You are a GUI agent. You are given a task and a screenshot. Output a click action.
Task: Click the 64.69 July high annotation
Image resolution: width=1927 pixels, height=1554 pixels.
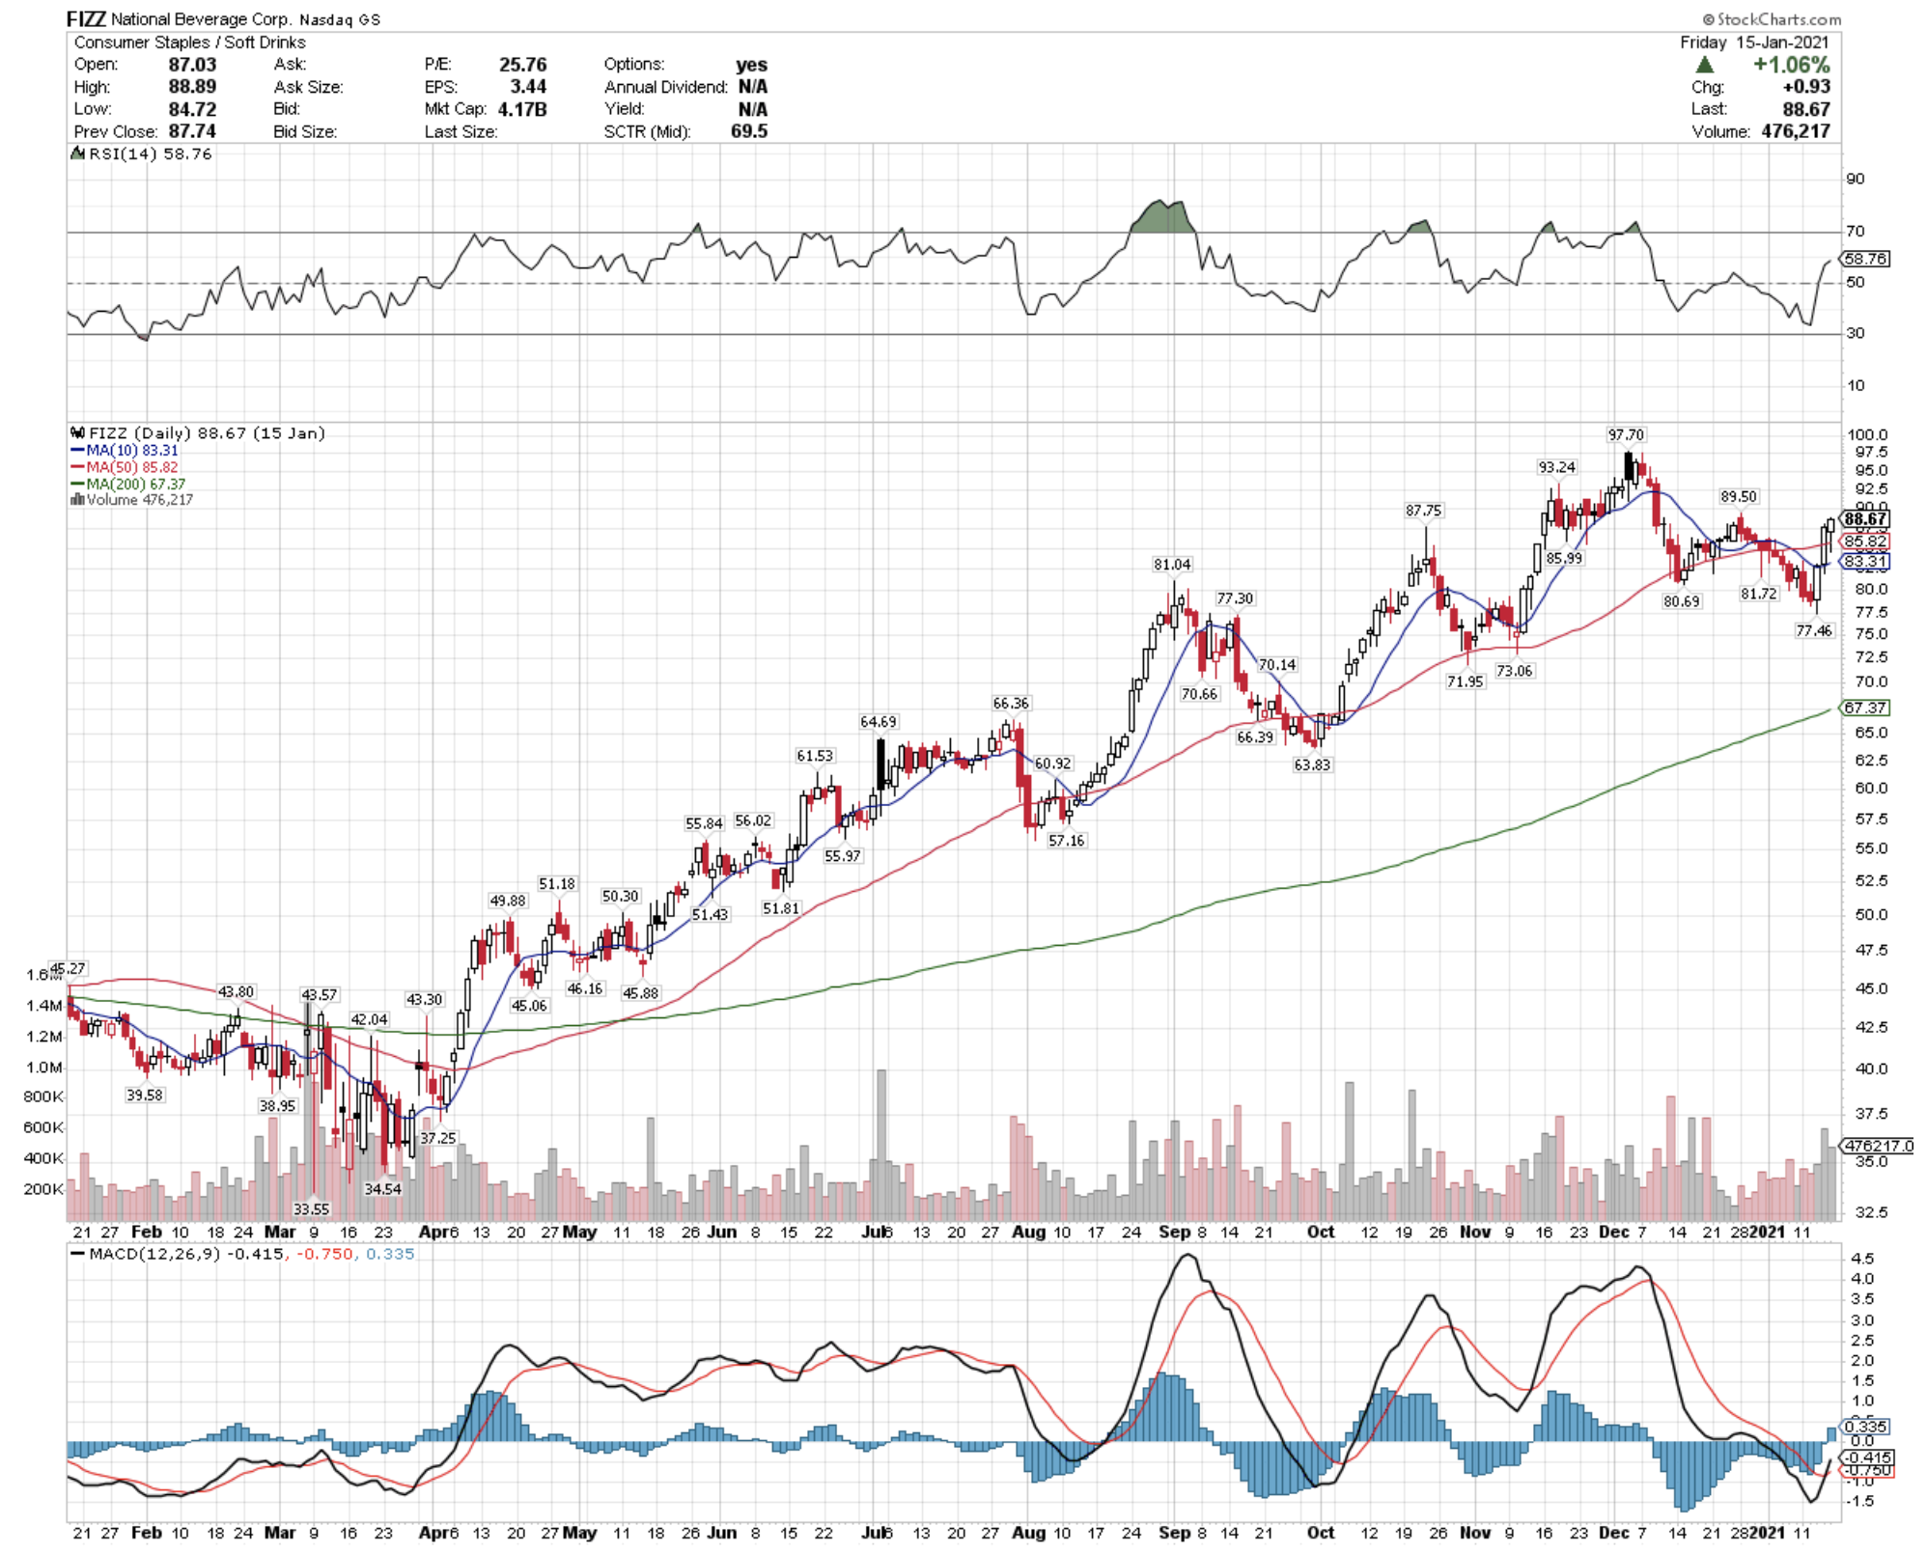pos(879,722)
